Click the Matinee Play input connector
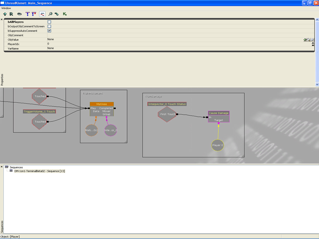The width and height of the screenshot is (319, 239). [89, 108]
